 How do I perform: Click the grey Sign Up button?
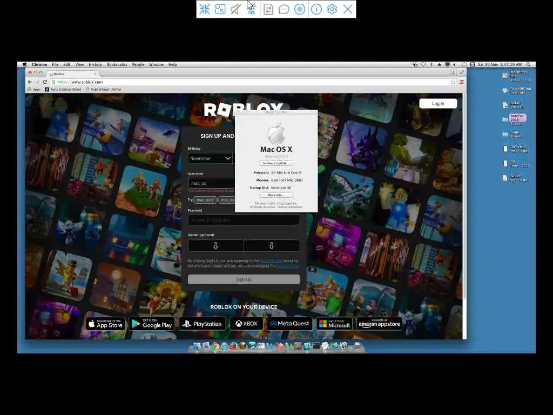tap(244, 279)
